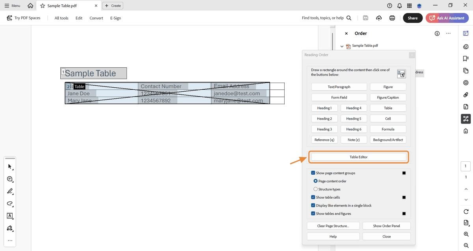Open Order panel info icon
The image size is (473, 251).
click(x=437, y=33)
